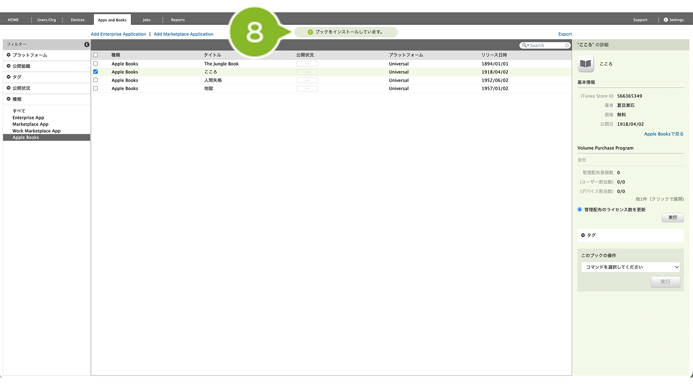The image size is (693, 390).
Task: Click the こころ book icon in details
Action: tap(585, 64)
